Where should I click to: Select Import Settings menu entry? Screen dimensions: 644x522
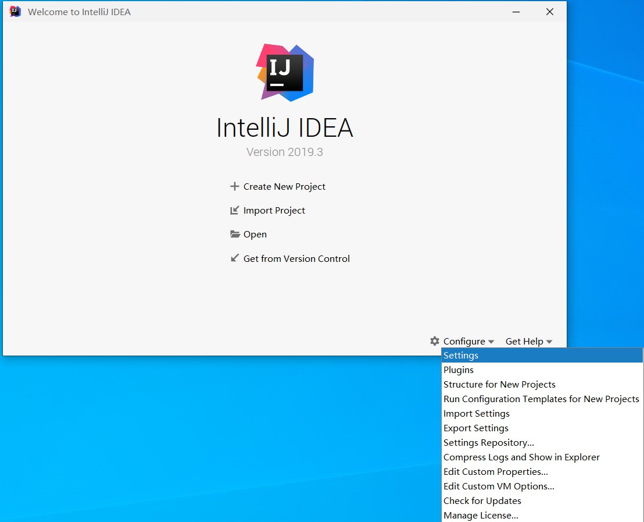tap(477, 414)
